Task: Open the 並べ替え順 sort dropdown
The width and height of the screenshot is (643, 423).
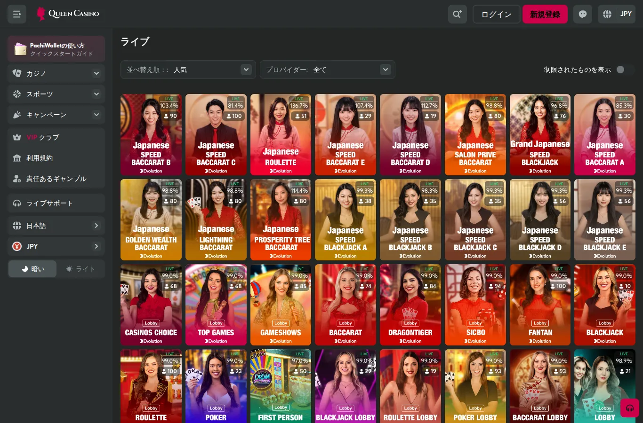Action: point(188,70)
